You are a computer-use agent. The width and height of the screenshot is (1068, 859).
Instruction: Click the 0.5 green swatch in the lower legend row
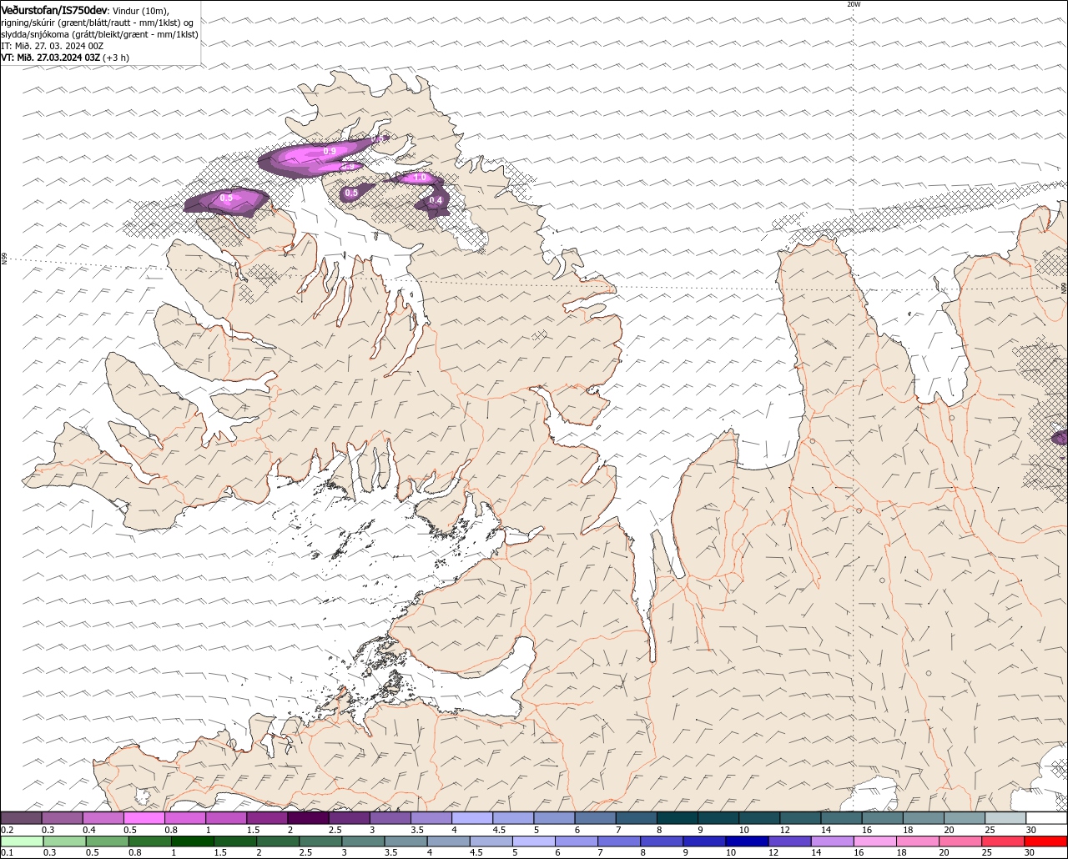(108, 841)
